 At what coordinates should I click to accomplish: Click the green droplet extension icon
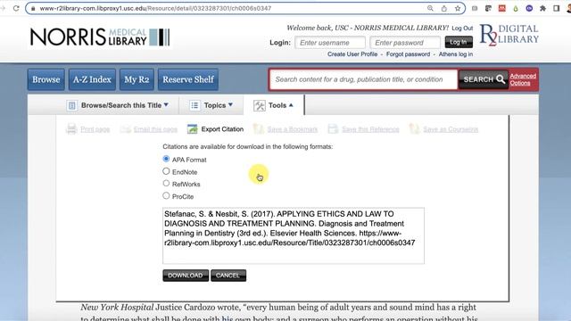click(x=516, y=8)
